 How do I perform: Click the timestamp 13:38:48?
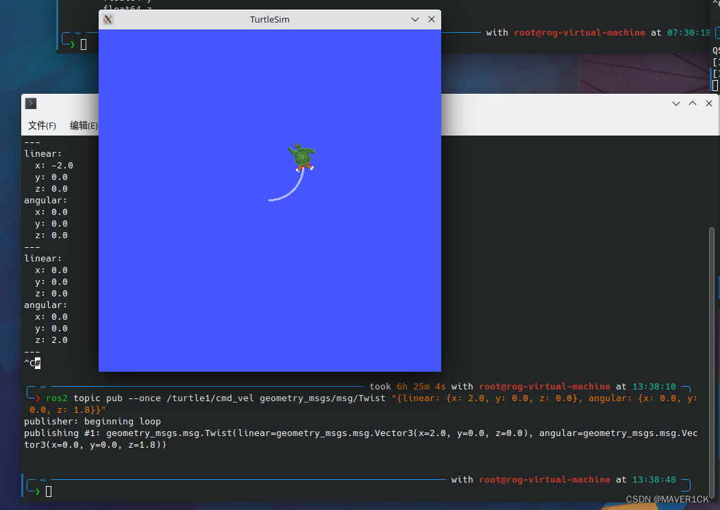tap(654, 480)
